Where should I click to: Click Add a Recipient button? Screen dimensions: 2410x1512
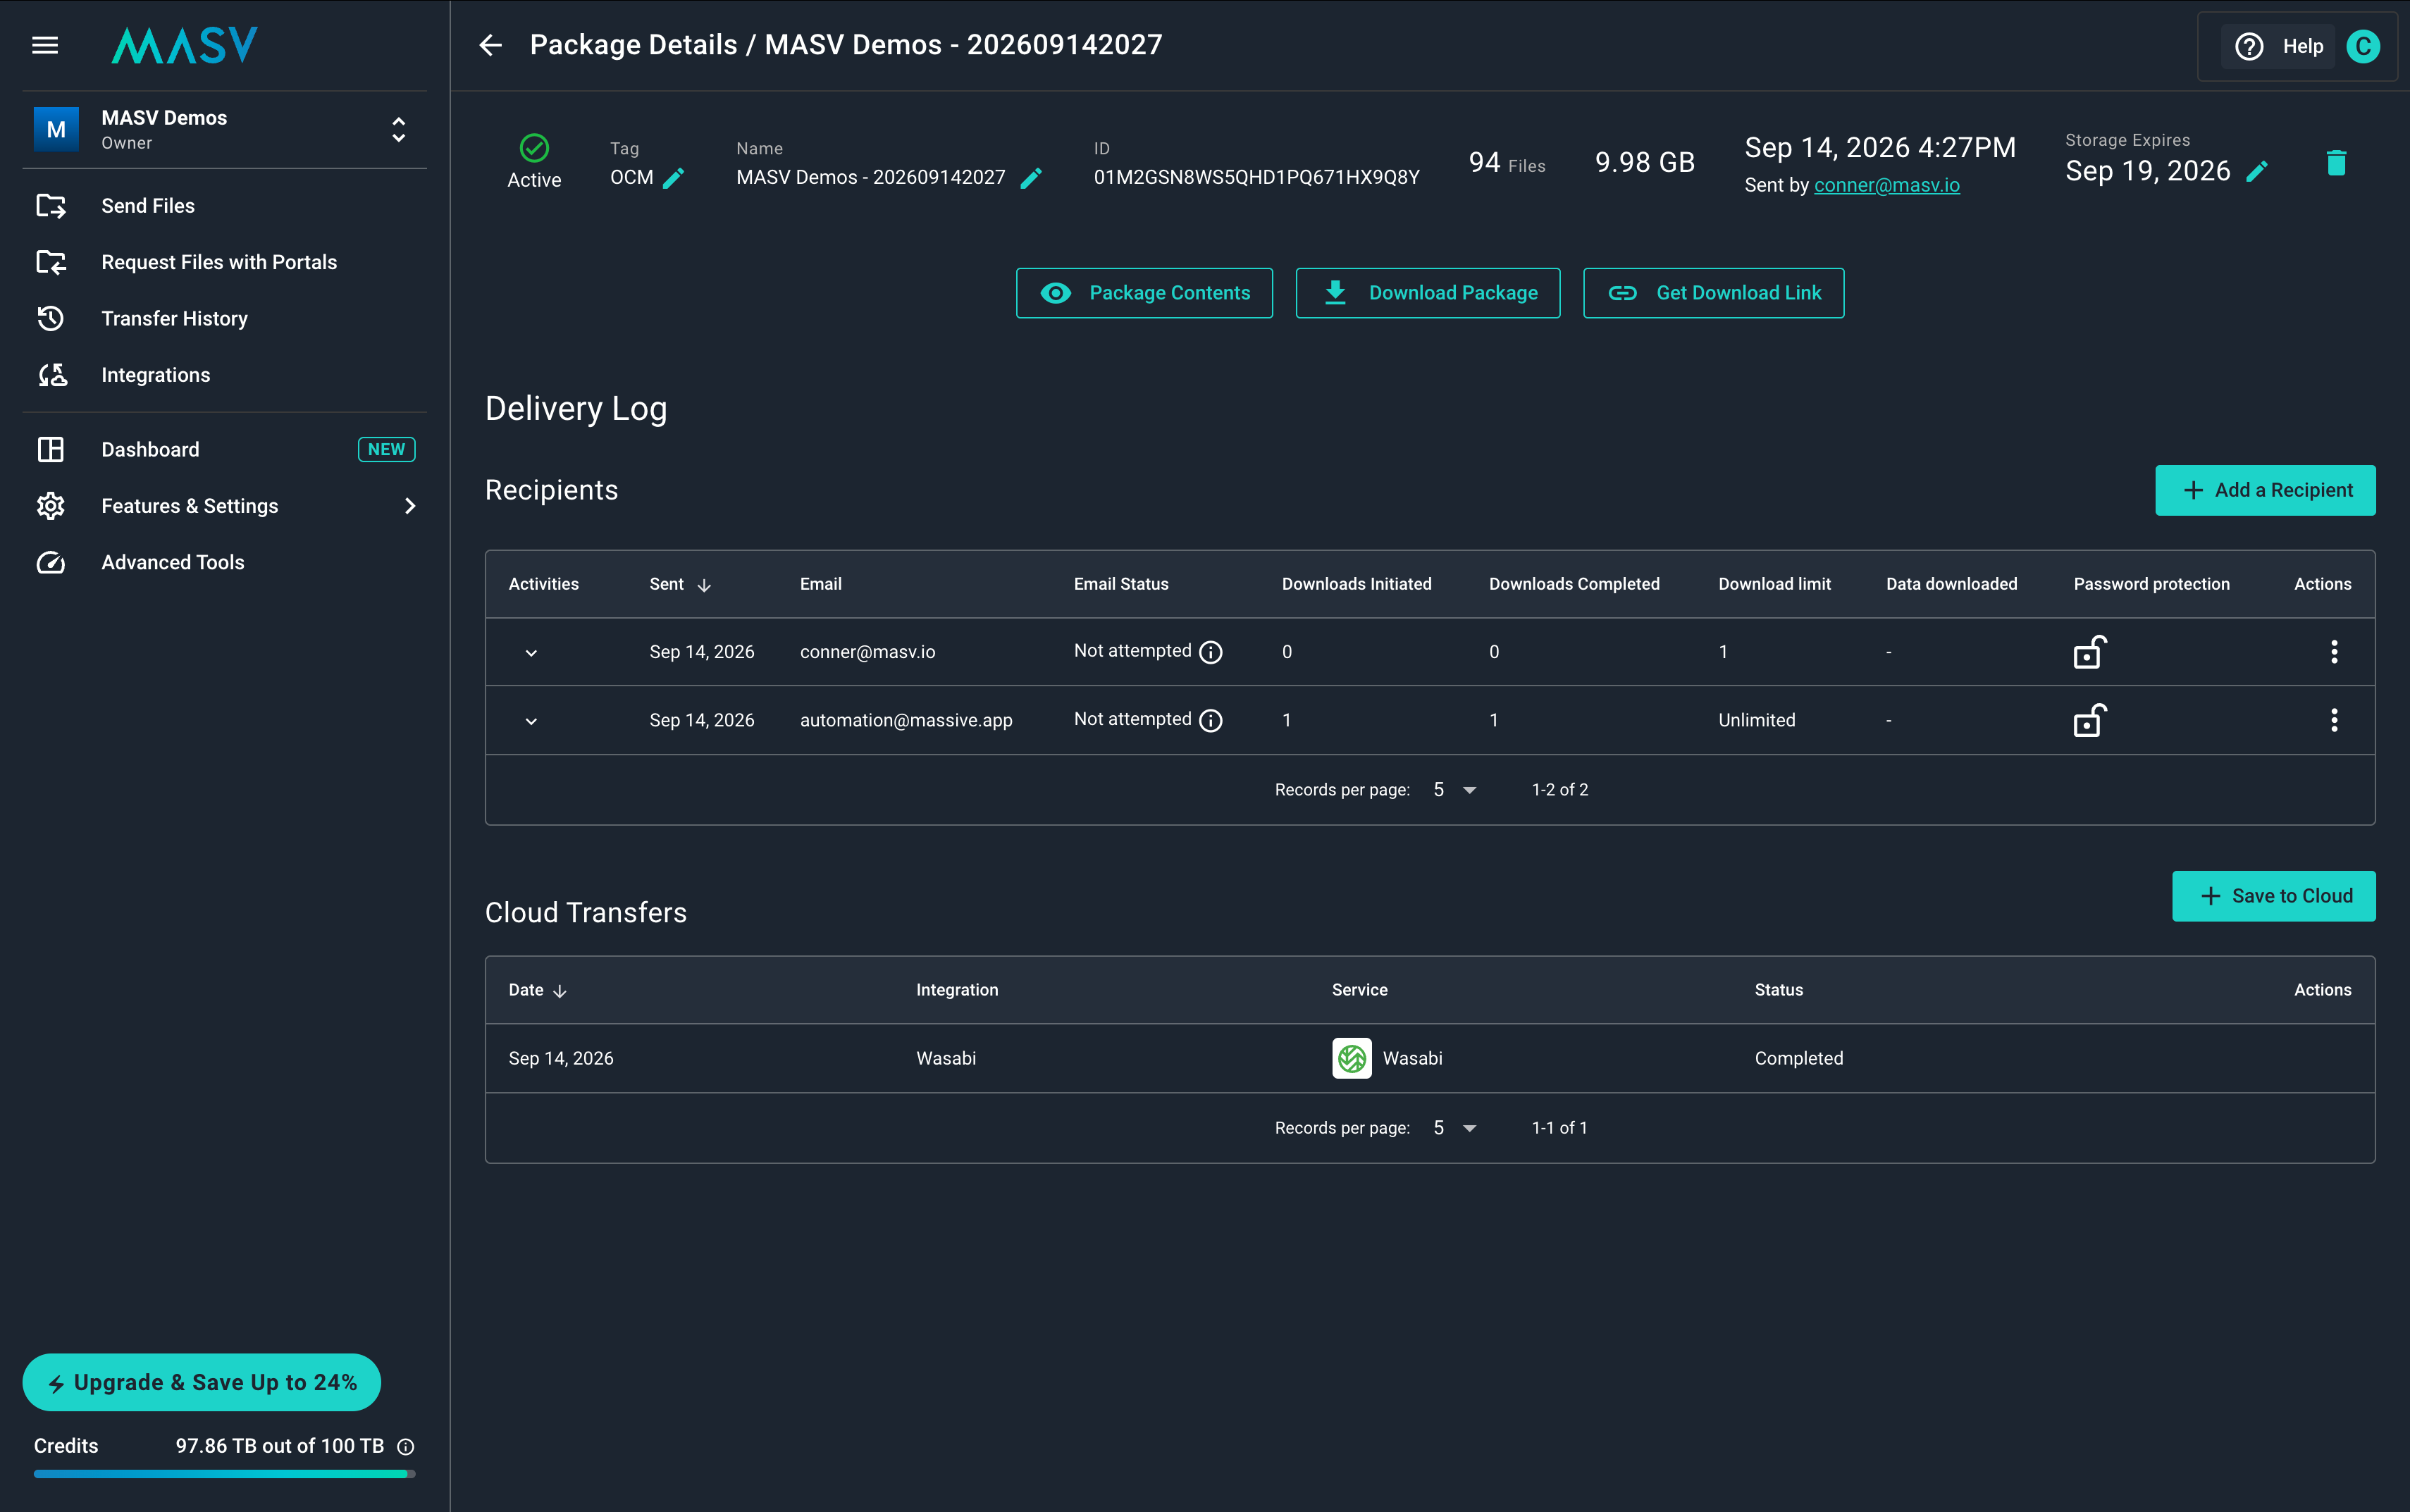[2265, 490]
